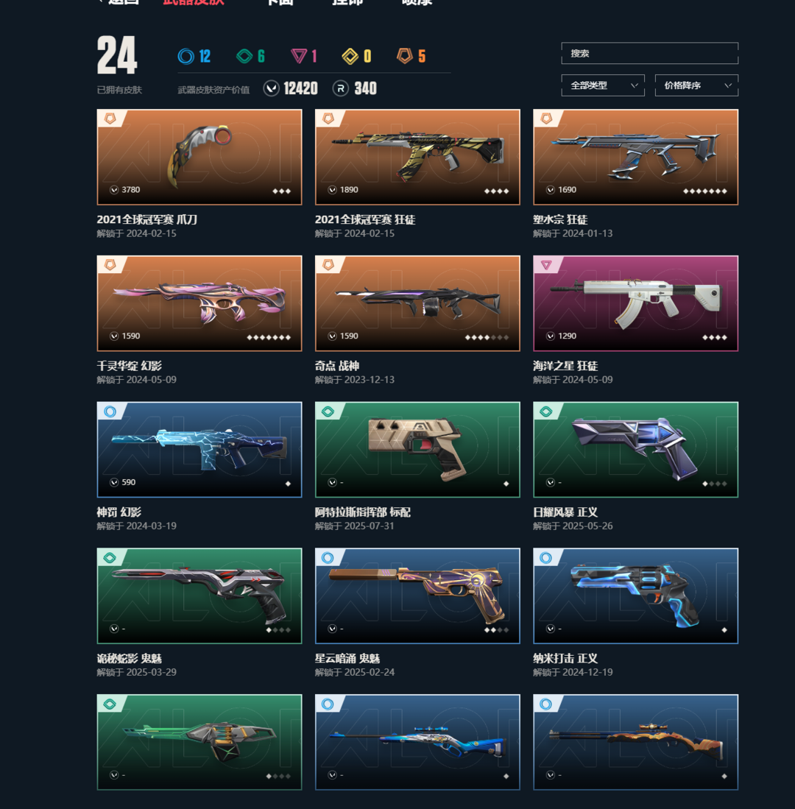The height and width of the screenshot is (809, 795).
Task: Click the 星云暗涌 鬼魅 skin title
Action: click(x=347, y=658)
